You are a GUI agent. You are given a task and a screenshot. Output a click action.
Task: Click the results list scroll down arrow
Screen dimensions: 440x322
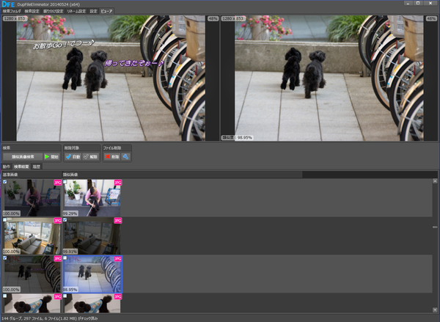point(435,310)
